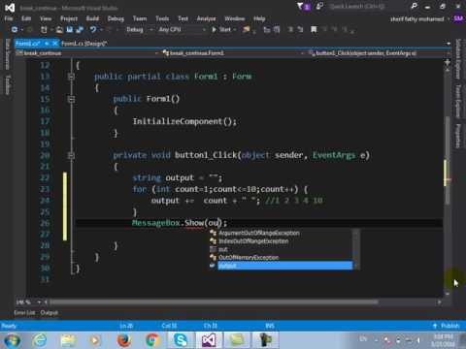Click the Undo toolbar icon

coord(93,30)
